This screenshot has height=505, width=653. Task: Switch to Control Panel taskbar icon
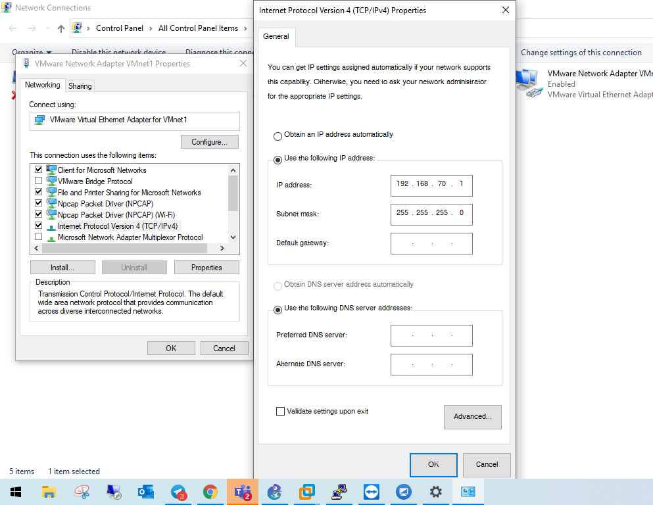tap(468, 492)
